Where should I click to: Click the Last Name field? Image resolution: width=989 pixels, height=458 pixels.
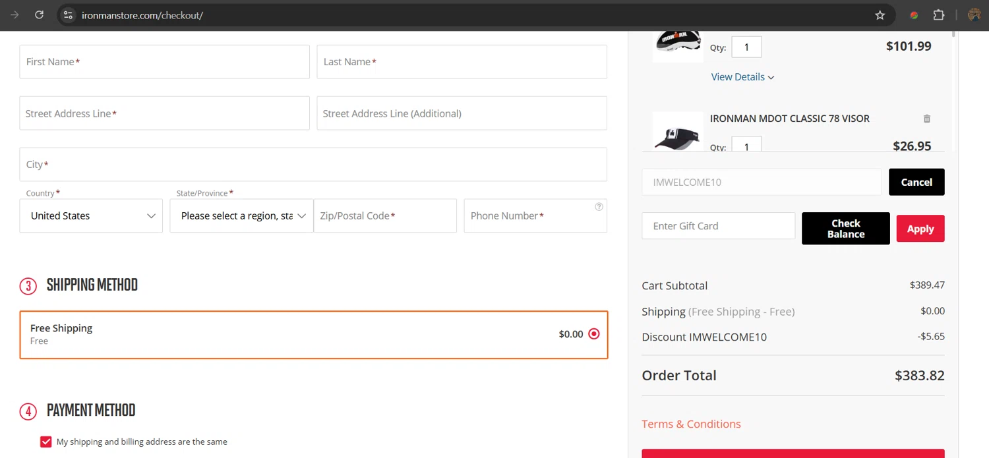462,62
